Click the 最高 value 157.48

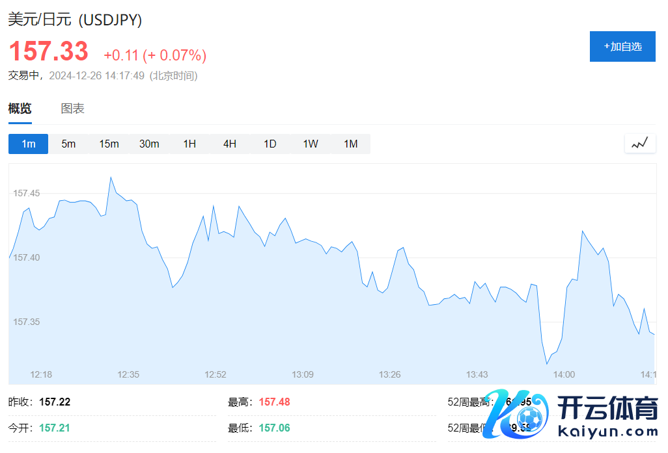point(274,402)
